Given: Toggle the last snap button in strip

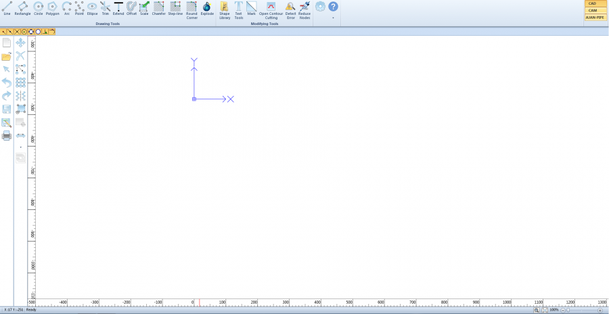Looking at the screenshot, I should coord(52,32).
